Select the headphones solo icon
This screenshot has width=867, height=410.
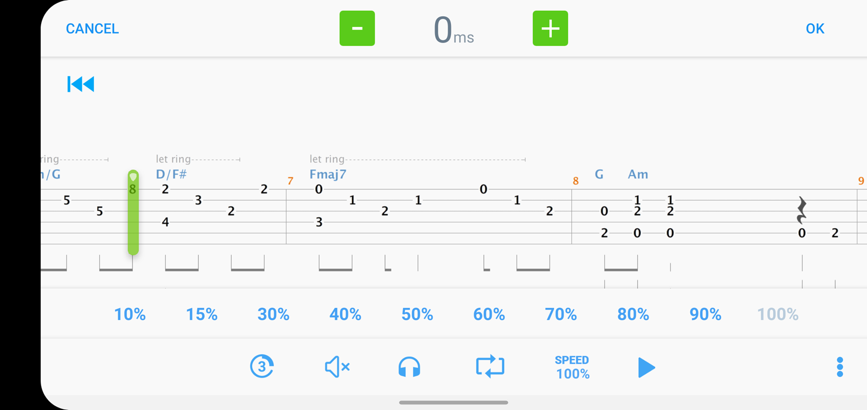tap(409, 367)
